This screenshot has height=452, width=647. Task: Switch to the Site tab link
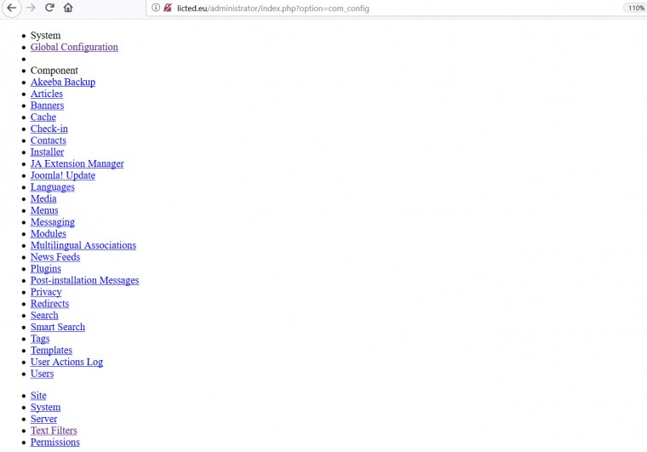pyautogui.click(x=38, y=396)
